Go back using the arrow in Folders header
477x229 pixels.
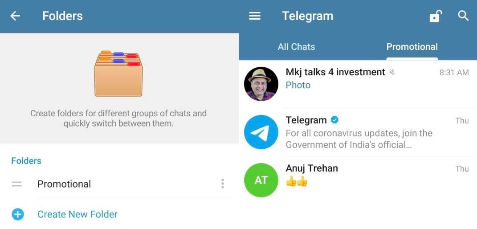pyautogui.click(x=15, y=16)
